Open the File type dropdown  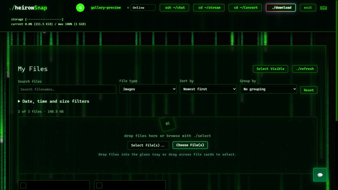148,89
